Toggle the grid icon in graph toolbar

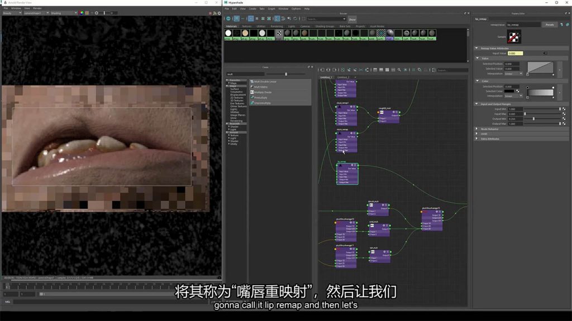pos(413,70)
